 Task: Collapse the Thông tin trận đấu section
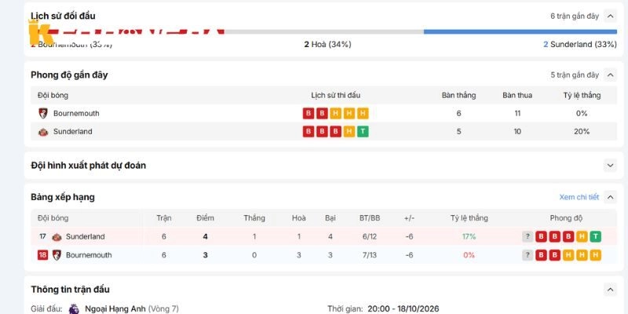click(x=610, y=289)
